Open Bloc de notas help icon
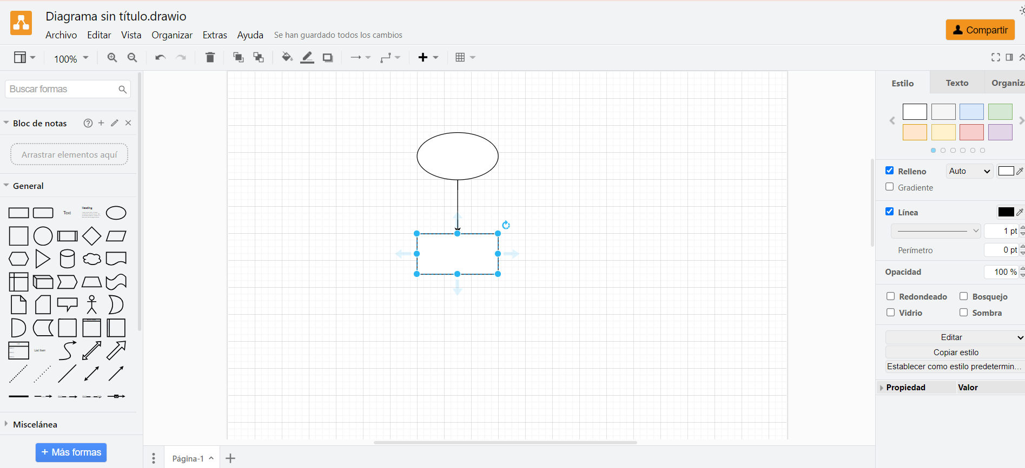 click(88, 123)
